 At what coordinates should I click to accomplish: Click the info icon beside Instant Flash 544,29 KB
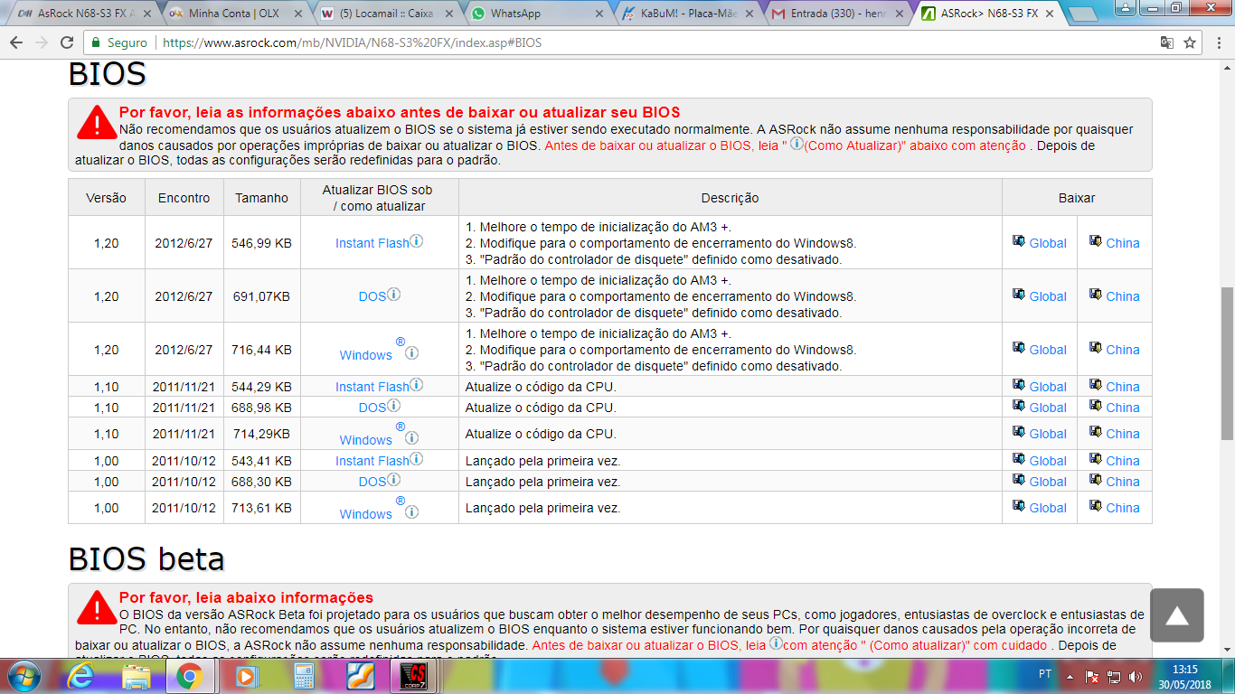tap(417, 385)
